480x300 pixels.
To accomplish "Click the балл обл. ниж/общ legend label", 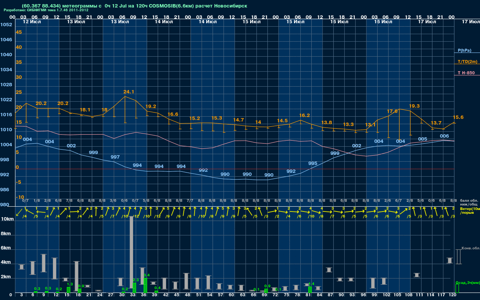I will click(469, 202).
